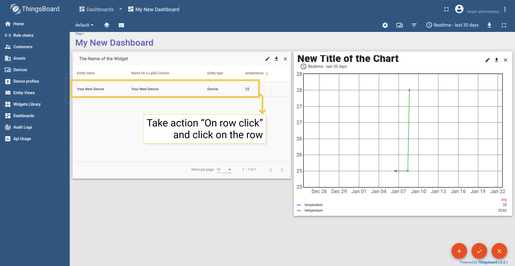This screenshot has height=266, width=515.
Task: Click the temperature value 25 cell
Action: tap(247, 89)
